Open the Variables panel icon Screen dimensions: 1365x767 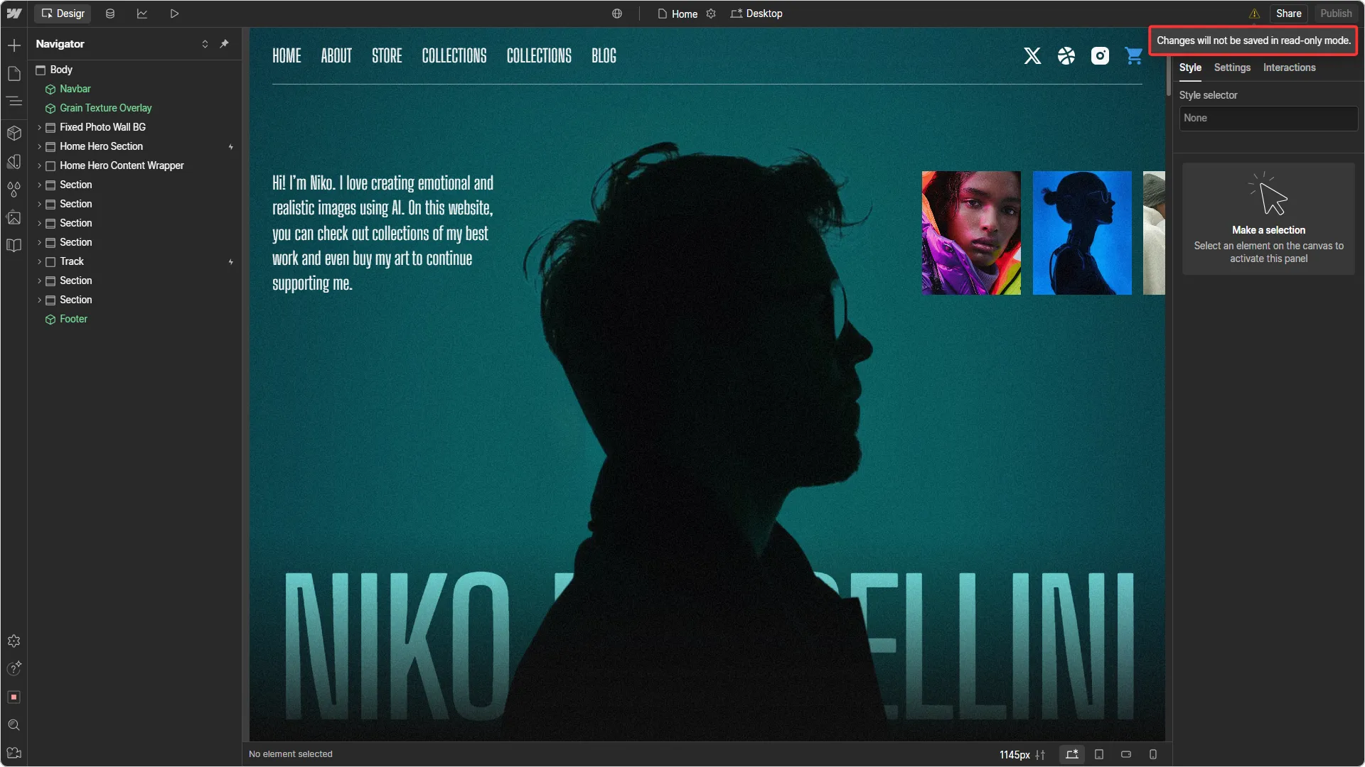14,162
